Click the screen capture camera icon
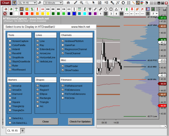Screen dimensions: 169x136 pos(14,3)
